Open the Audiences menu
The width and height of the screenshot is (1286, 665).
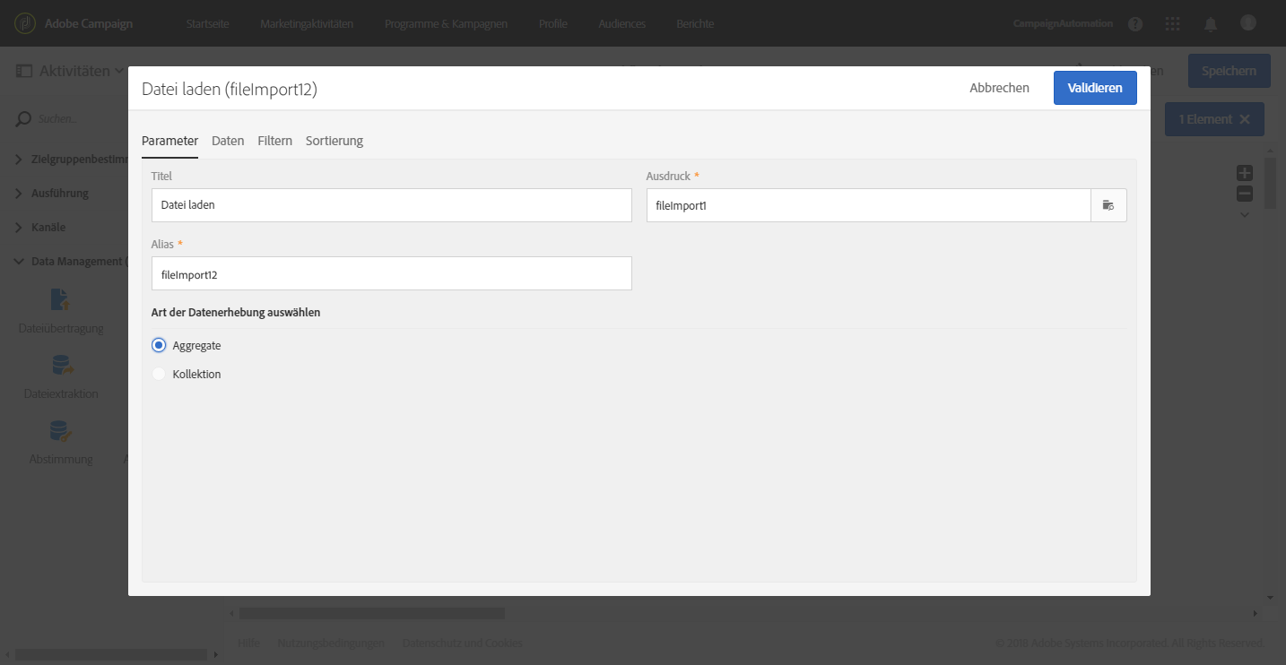click(x=622, y=24)
